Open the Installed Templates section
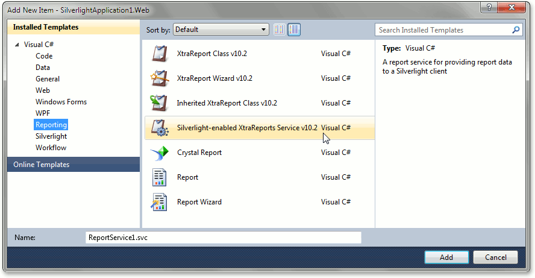The height and width of the screenshot is (278, 535). tap(74, 27)
